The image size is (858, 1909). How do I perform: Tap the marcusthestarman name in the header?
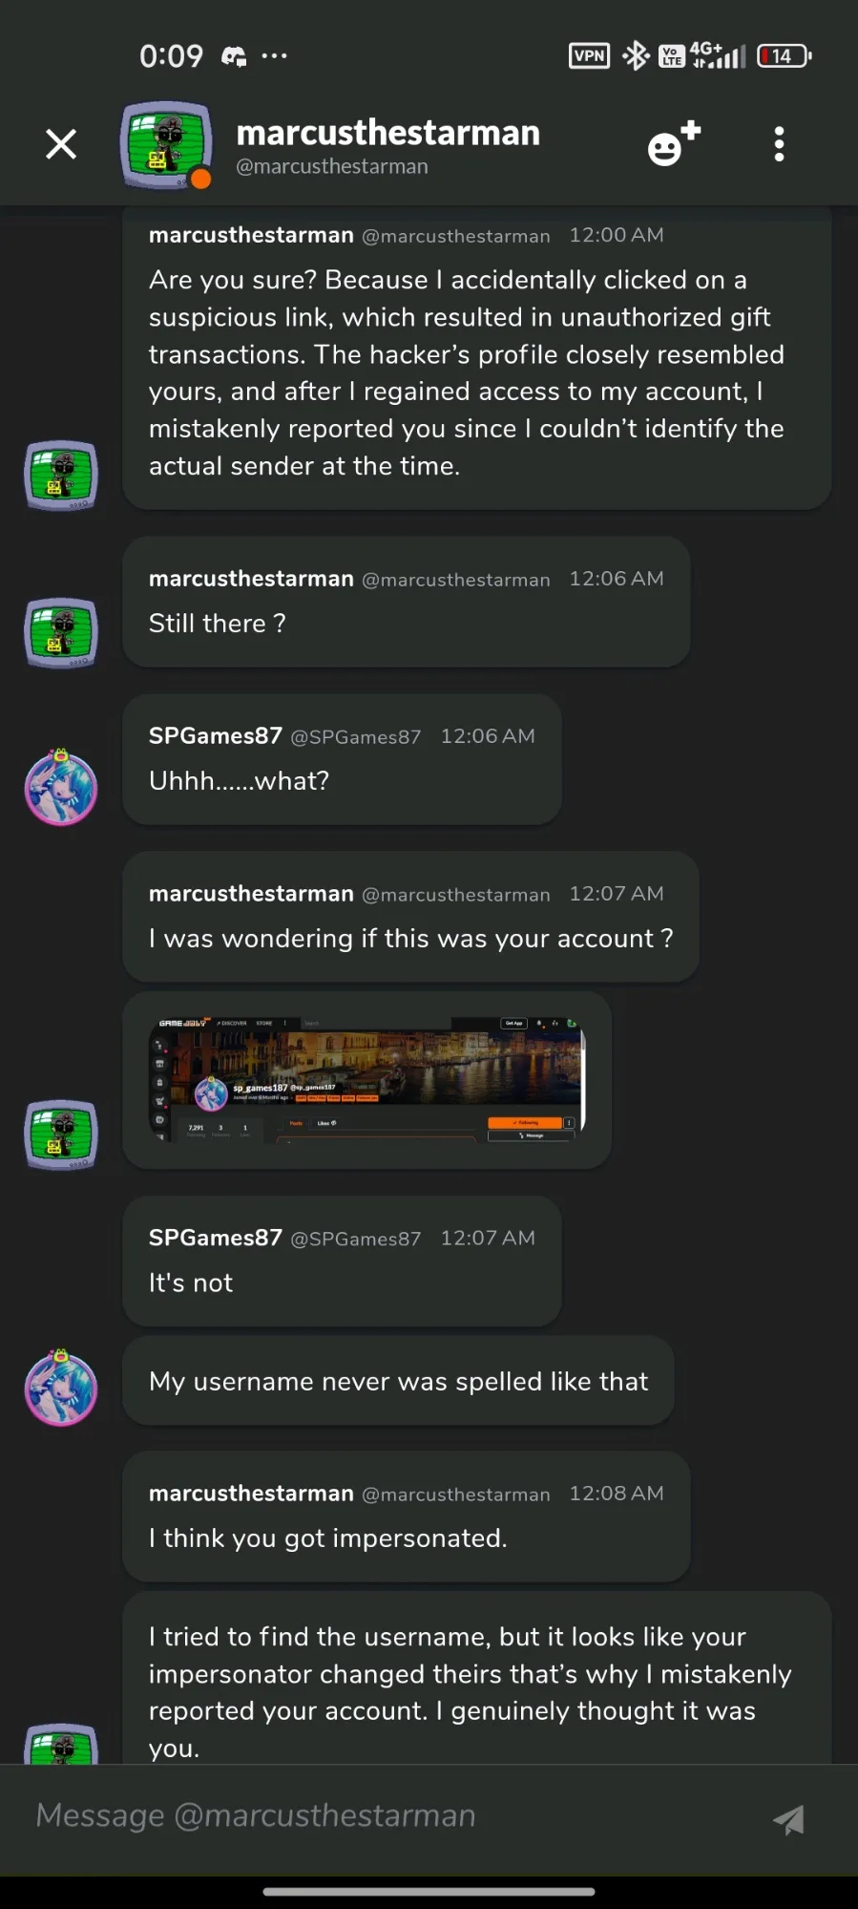[387, 133]
